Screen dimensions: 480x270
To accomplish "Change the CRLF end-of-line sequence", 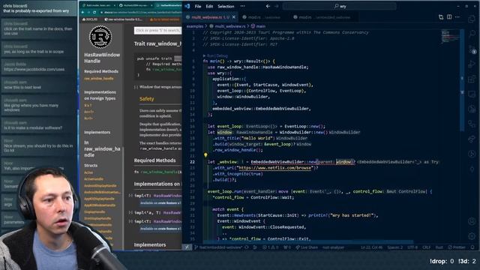I will [x=426, y=247].
